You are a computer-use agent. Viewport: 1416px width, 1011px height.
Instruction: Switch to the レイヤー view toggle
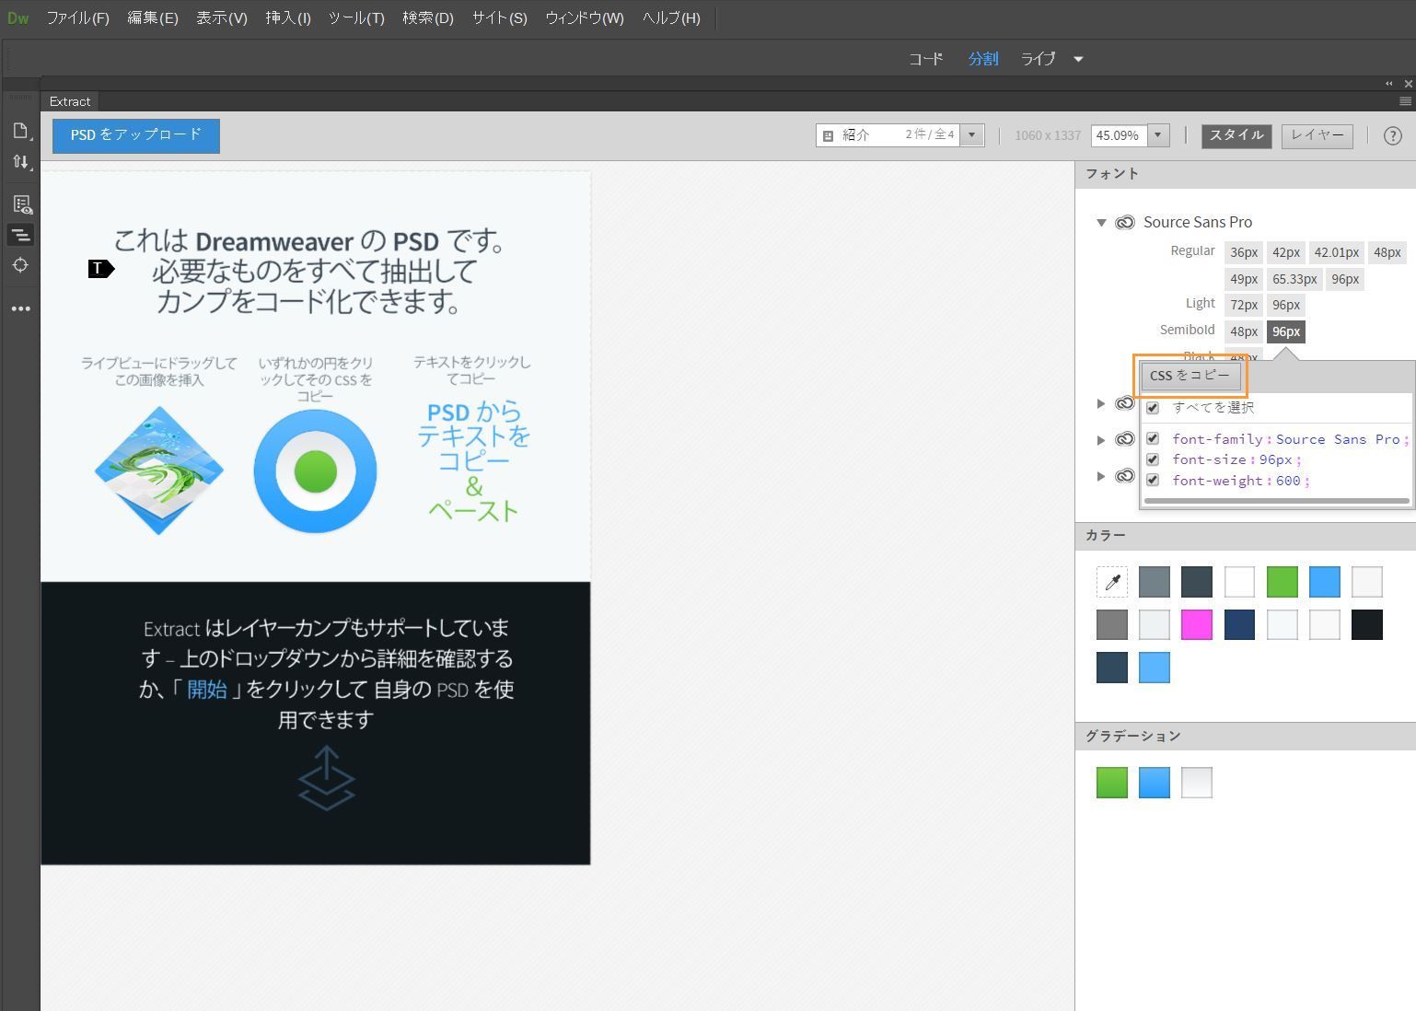pos(1317,135)
